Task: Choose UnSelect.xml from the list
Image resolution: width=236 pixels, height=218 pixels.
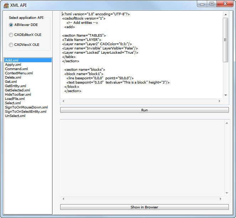Action: (x=28, y=116)
